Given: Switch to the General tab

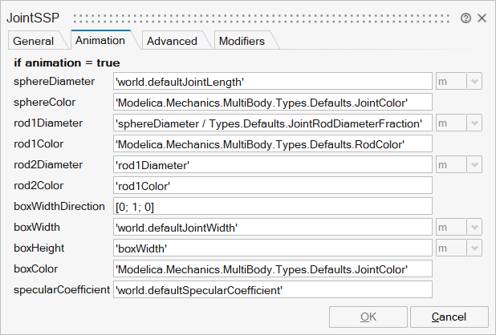Looking at the screenshot, I should (x=34, y=41).
